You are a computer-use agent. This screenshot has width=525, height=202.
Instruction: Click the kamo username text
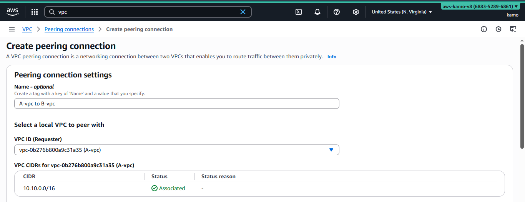click(513, 15)
